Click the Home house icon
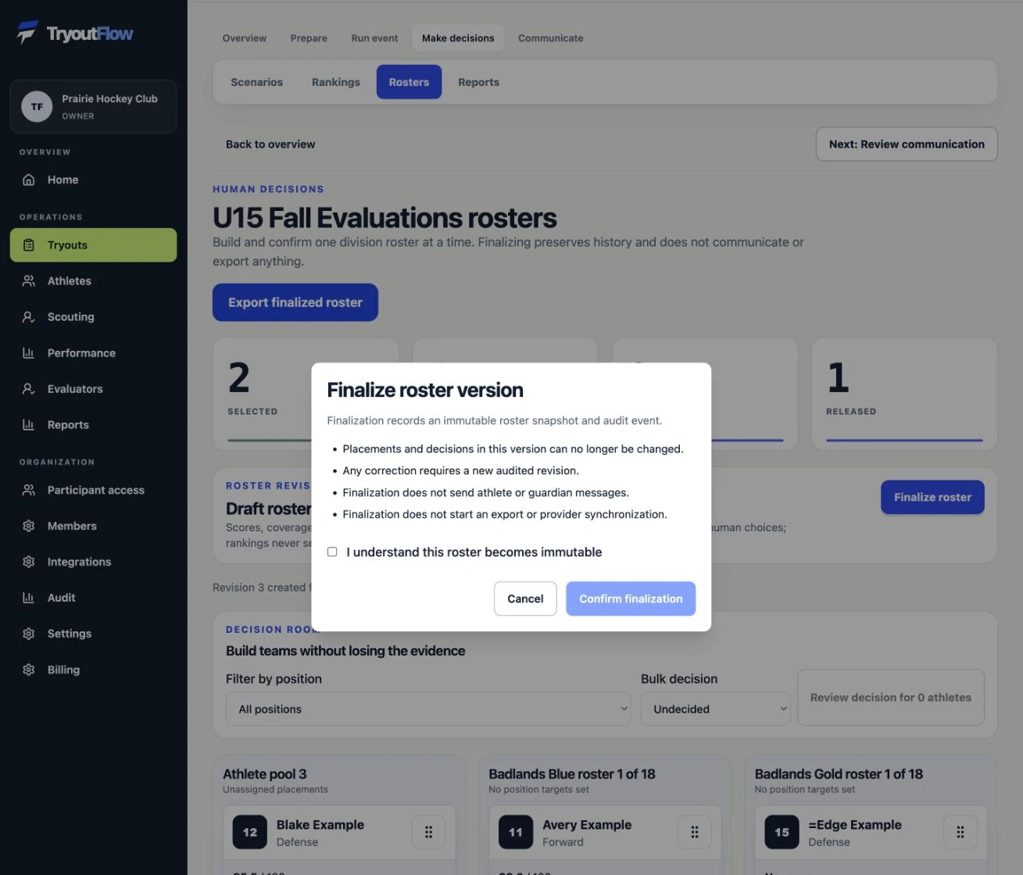1023x875 pixels. point(29,180)
